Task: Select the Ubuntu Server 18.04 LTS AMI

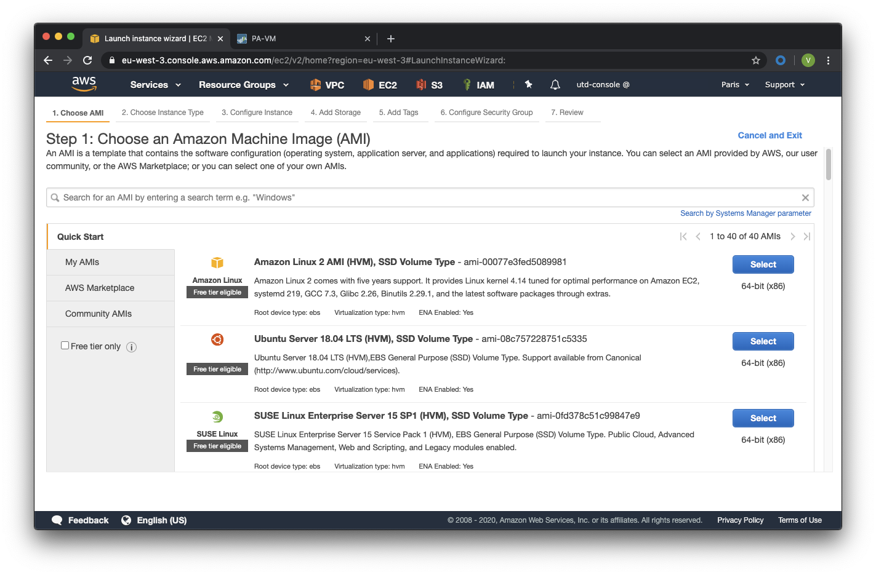Action: click(763, 341)
